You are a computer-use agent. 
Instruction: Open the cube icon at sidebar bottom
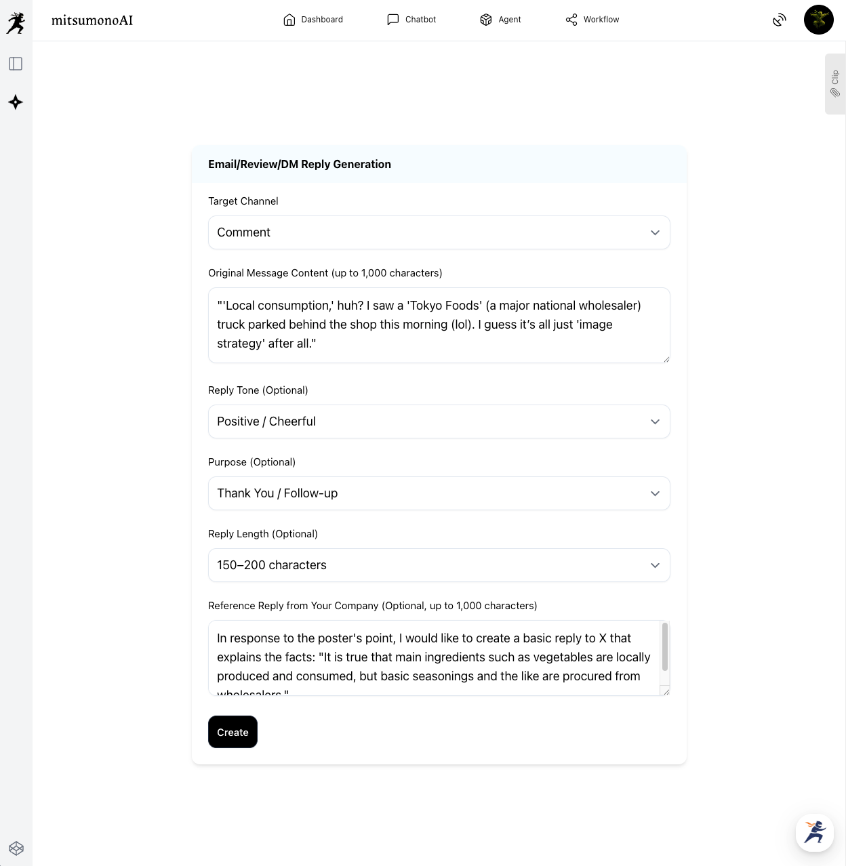point(16,848)
